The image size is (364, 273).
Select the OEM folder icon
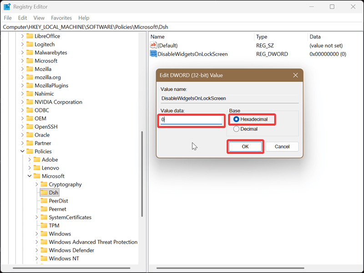[x=30, y=118]
